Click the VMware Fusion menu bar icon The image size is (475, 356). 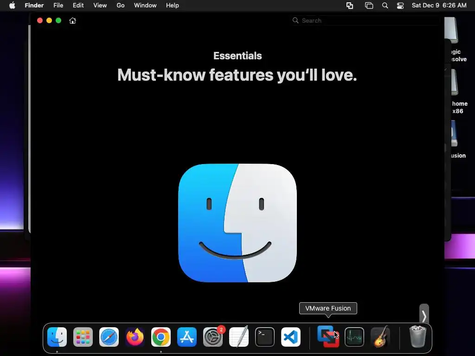tap(350, 6)
